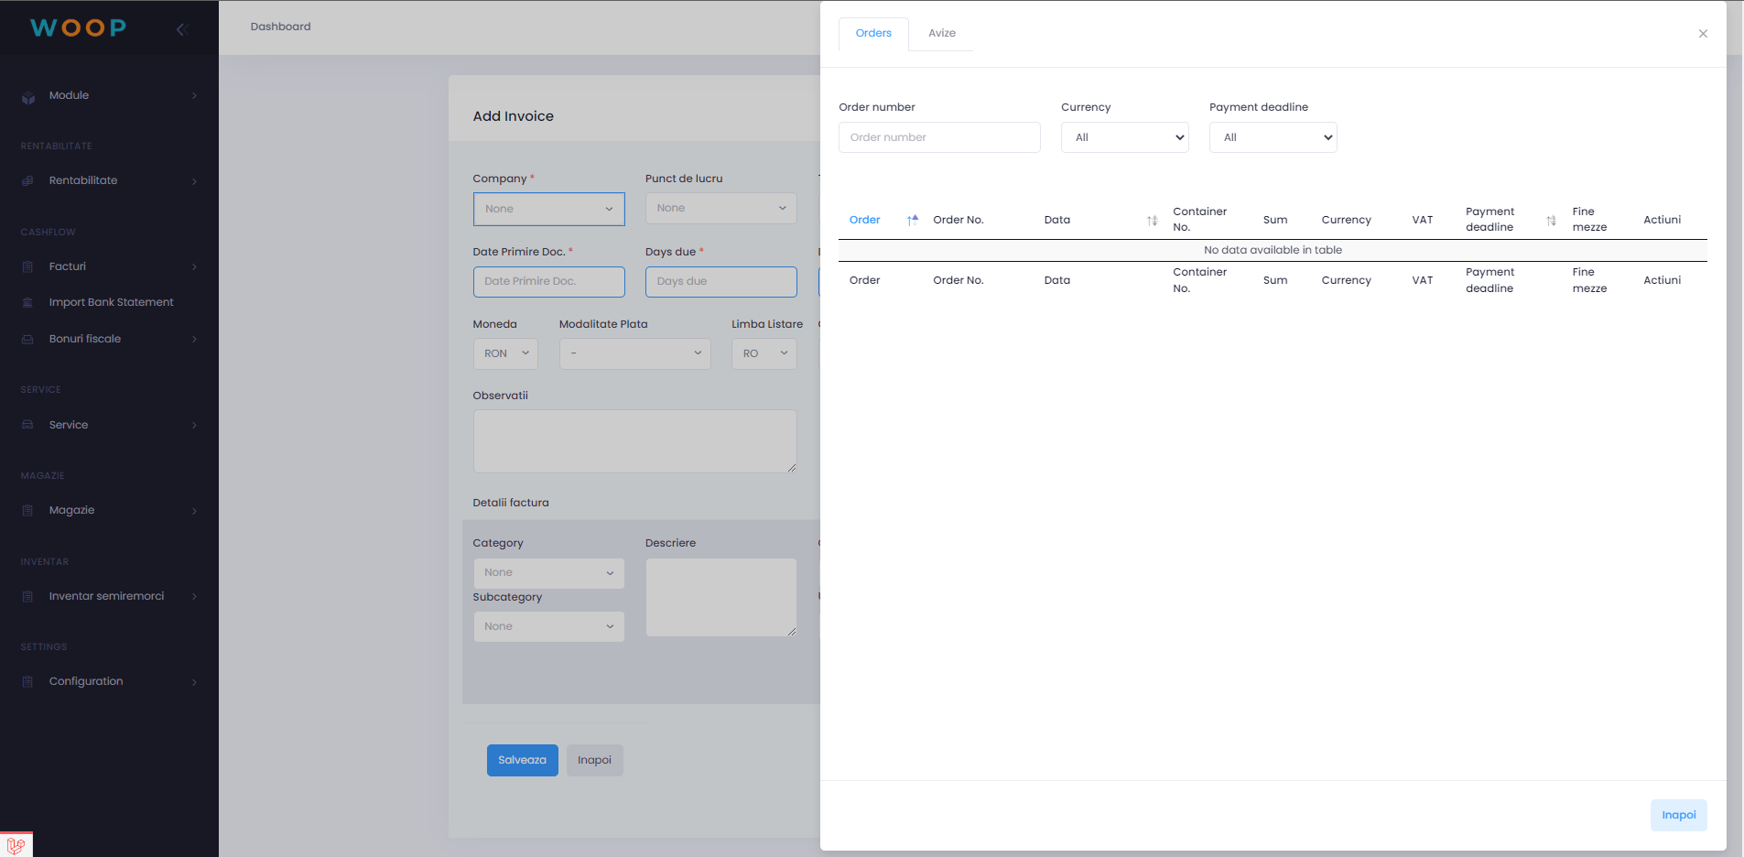Collapse the sidebar using the chevron arrow
1744x857 pixels.
[182, 28]
